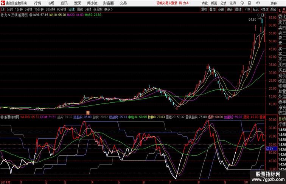Open the F10 company info button
This screenshot has height=184, width=286.
247,9
